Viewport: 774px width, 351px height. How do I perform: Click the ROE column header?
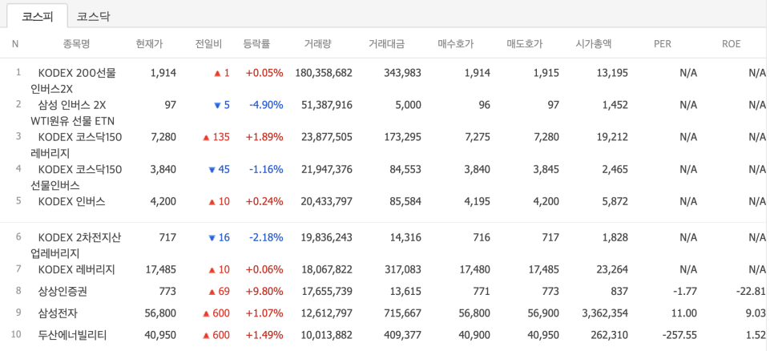(731, 44)
